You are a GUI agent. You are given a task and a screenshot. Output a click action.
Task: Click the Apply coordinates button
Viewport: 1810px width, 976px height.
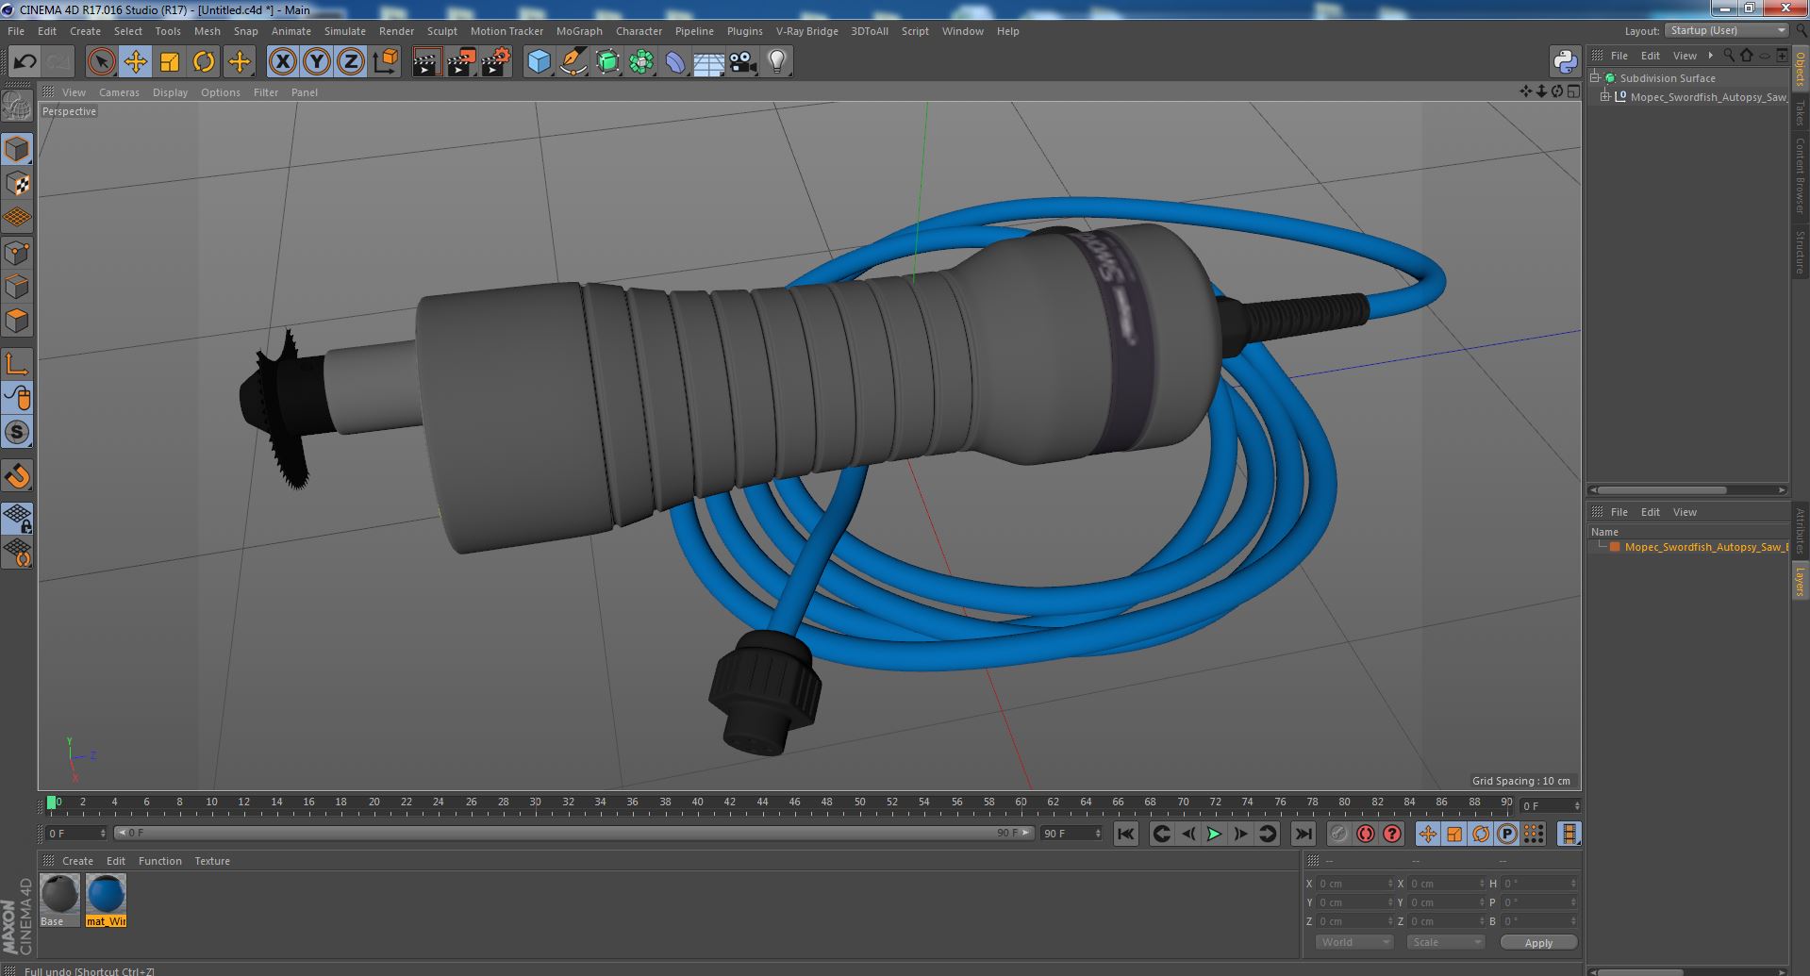click(1538, 943)
